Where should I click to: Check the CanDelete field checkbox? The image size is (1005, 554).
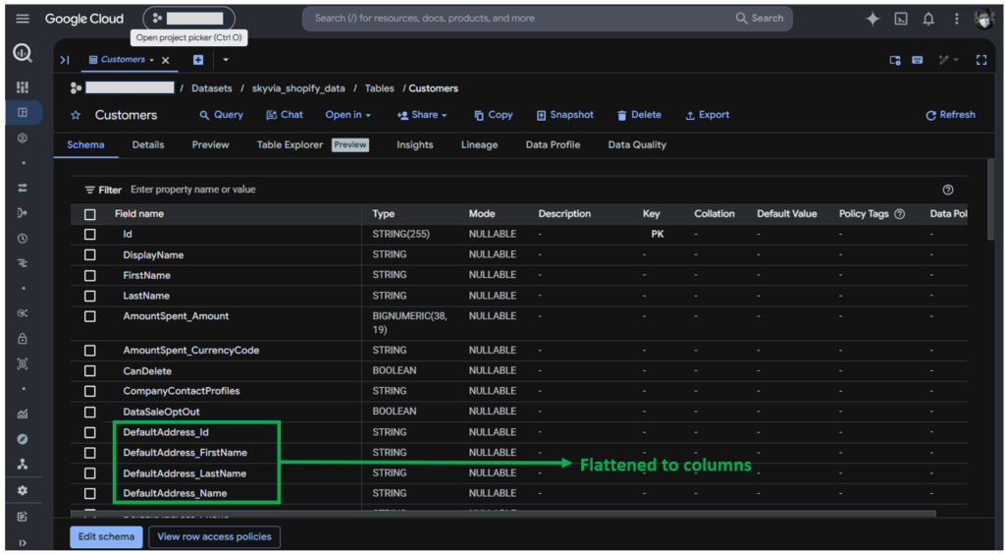(x=89, y=371)
